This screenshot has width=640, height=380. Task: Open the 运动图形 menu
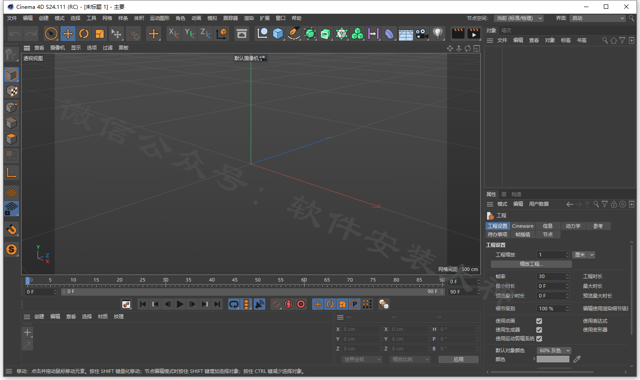pyautogui.click(x=159, y=18)
